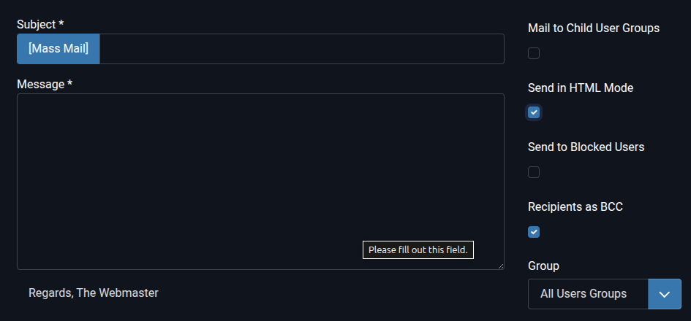This screenshot has width=691, height=321.
Task: Click the required asterisk next to Subject
Action: pyautogui.click(x=61, y=24)
